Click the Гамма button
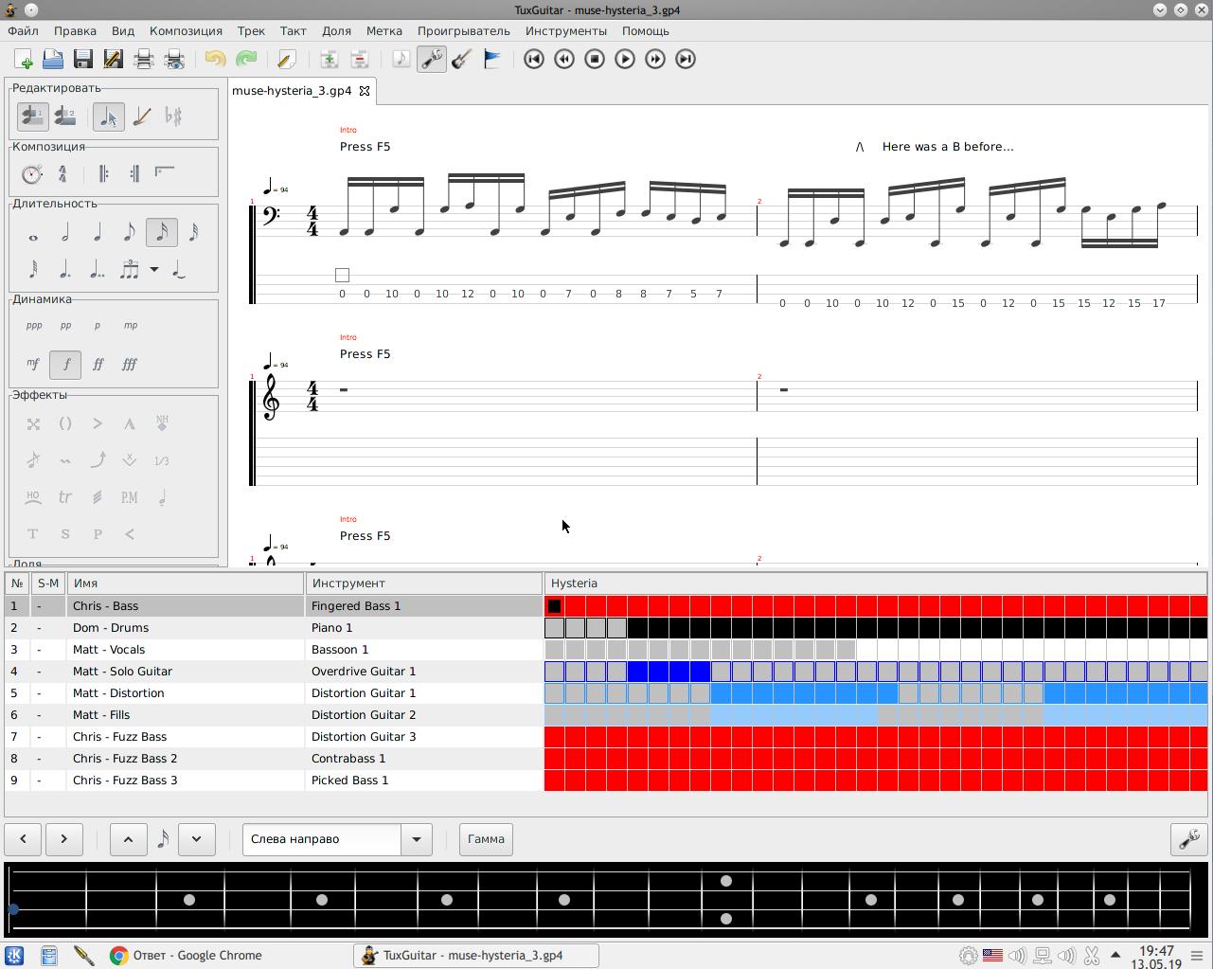Viewport: 1213px width, 969px height. 486,839
